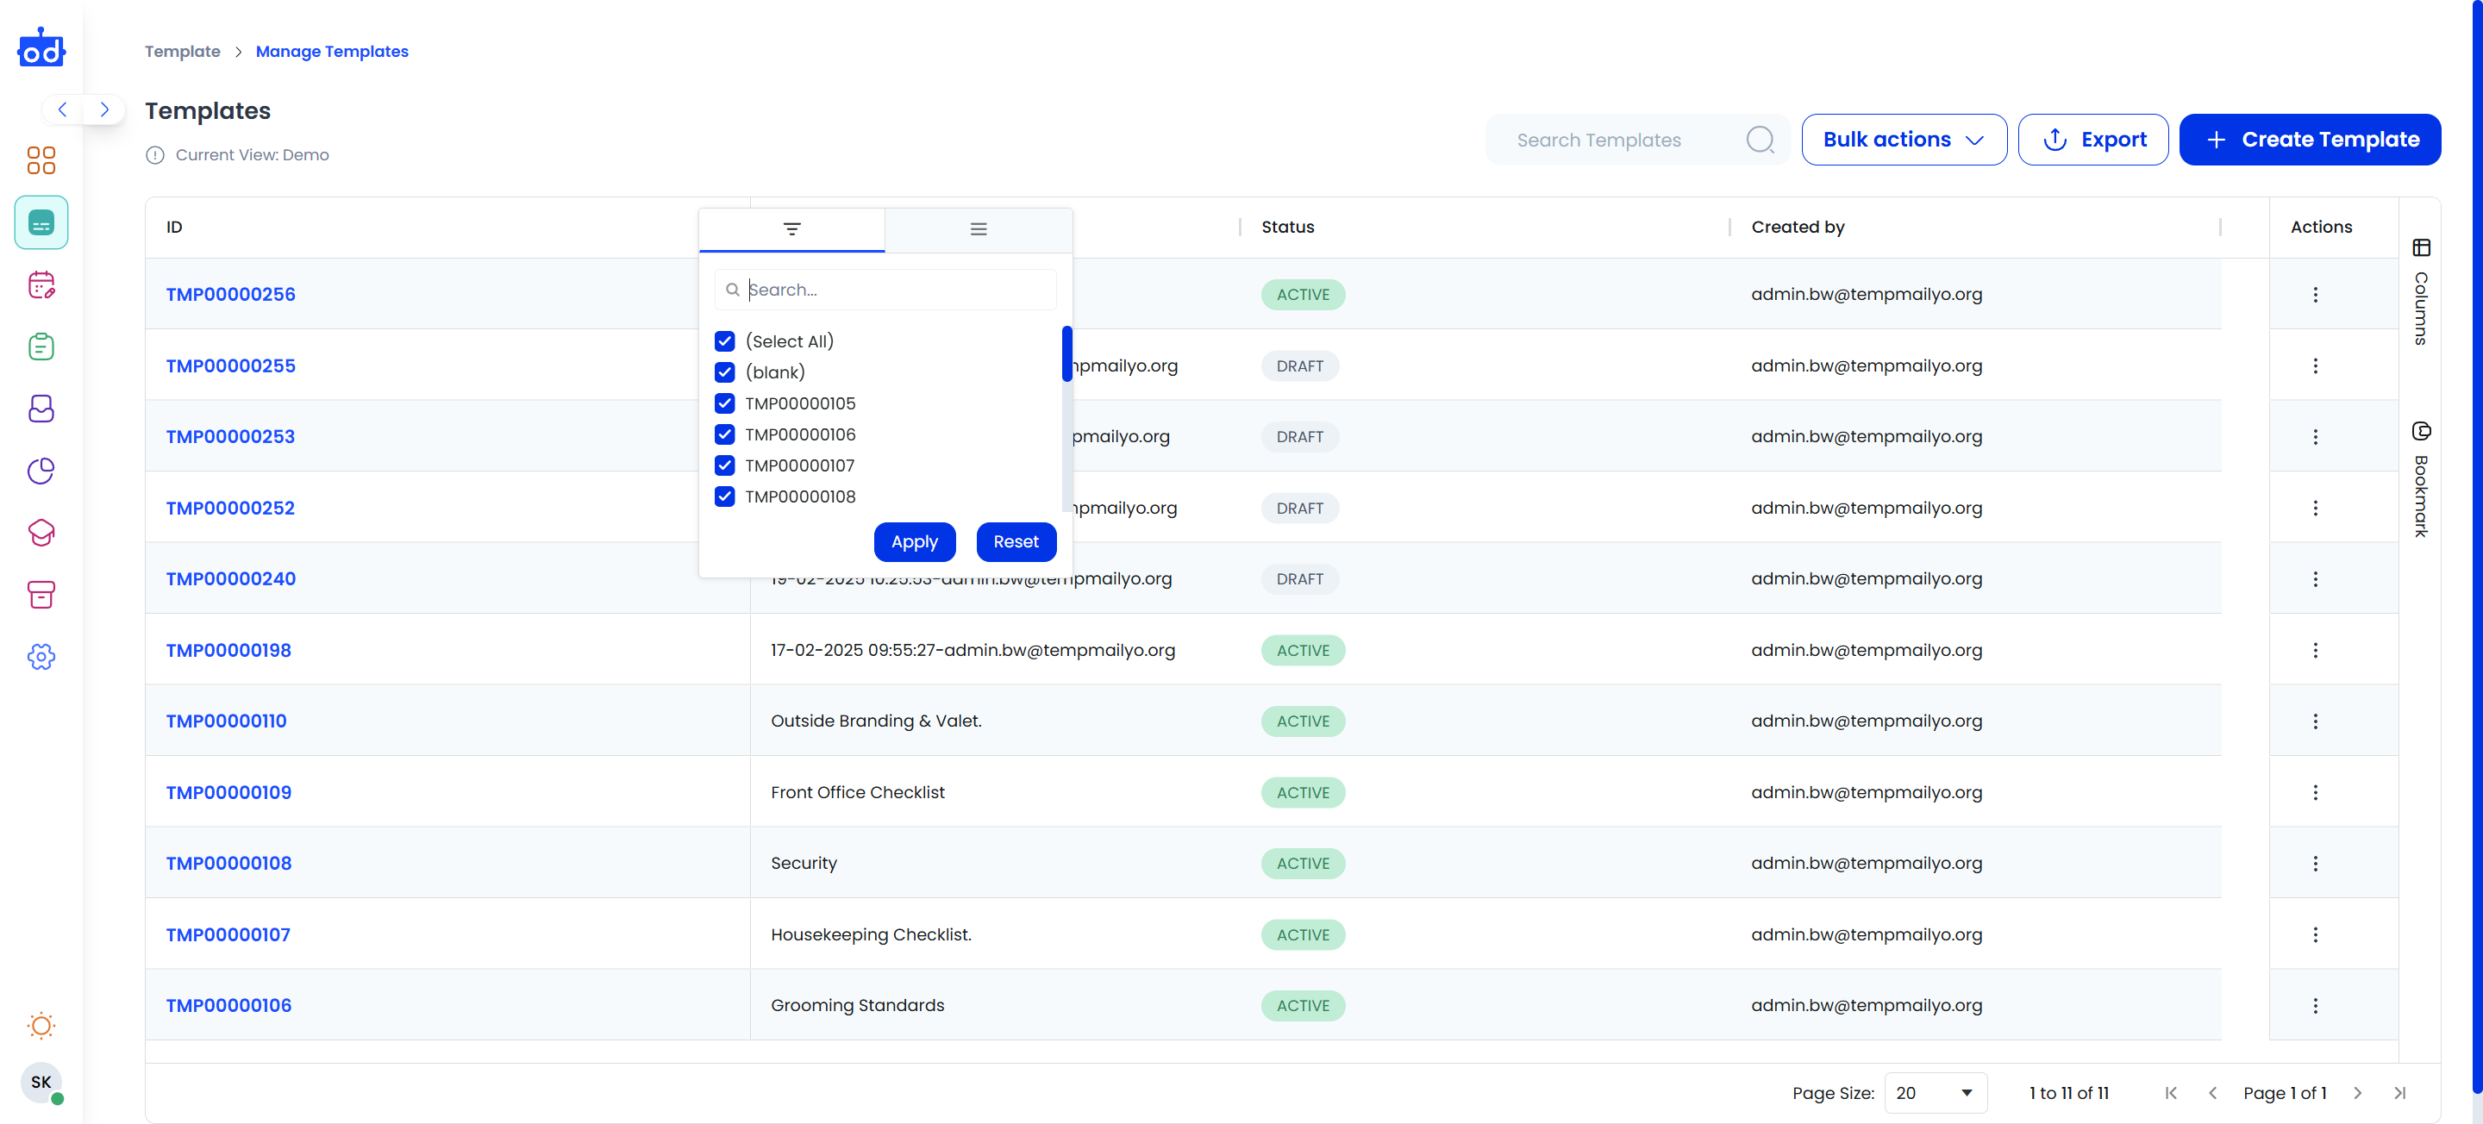2483x1124 pixels.
Task: Uncheck TMP00000108 in filter list
Action: point(725,496)
